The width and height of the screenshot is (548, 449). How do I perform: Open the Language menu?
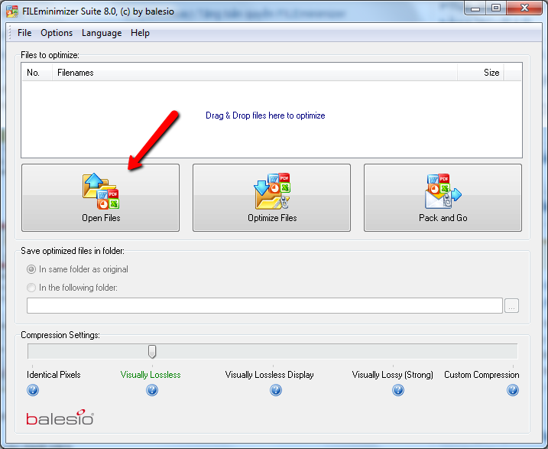point(102,33)
